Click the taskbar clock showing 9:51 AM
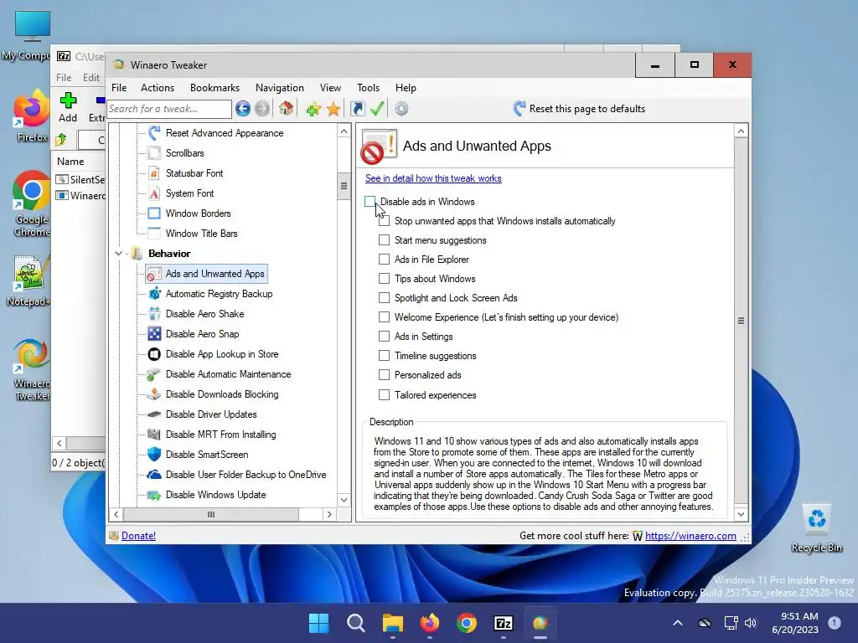Screen dimensions: 858x643 pos(795,623)
